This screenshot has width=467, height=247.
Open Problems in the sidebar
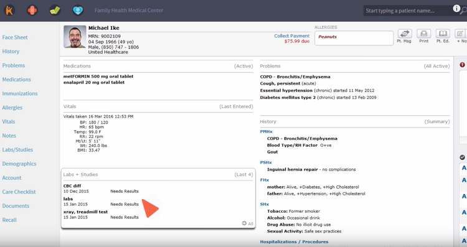[x=14, y=65]
